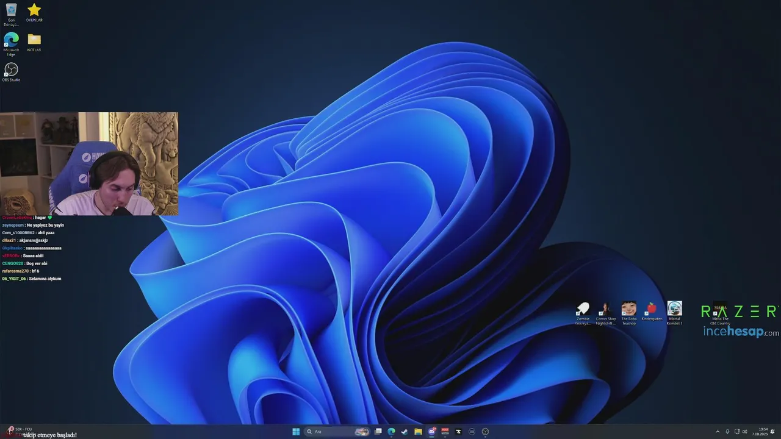The image size is (781, 439).
Task: Select the Zombie Graveyard game shortcut
Action: click(x=583, y=313)
